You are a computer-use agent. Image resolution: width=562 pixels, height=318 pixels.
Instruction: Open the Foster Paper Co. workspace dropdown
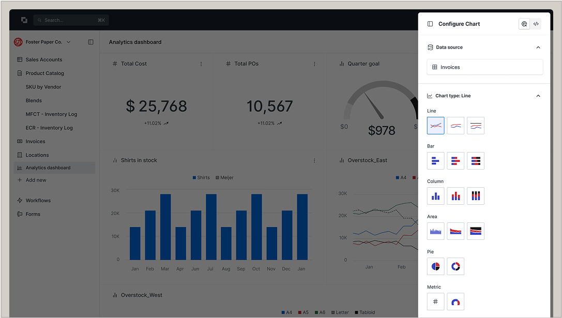(69, 42)
